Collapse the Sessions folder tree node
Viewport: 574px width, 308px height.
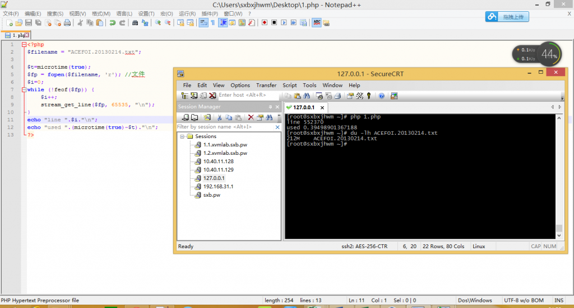183,136
